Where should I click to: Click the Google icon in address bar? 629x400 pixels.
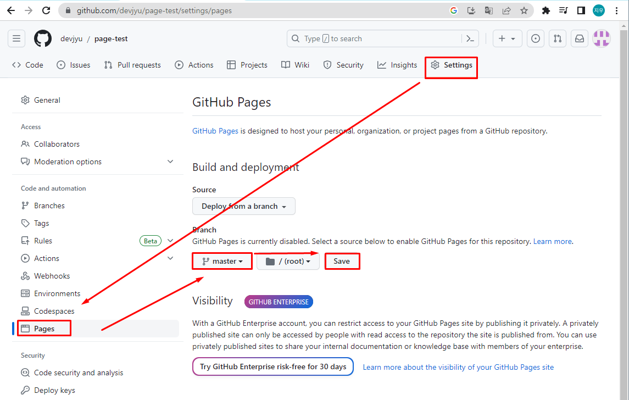(454, 10)
